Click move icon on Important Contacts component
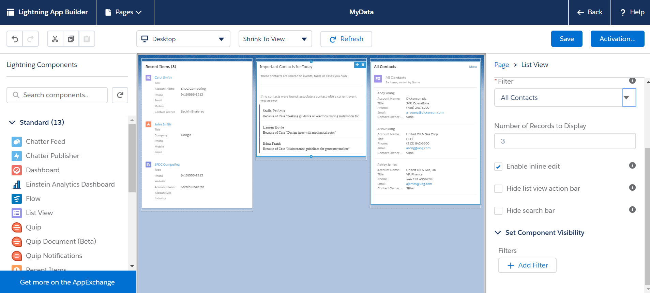 (x=357, y=65)
